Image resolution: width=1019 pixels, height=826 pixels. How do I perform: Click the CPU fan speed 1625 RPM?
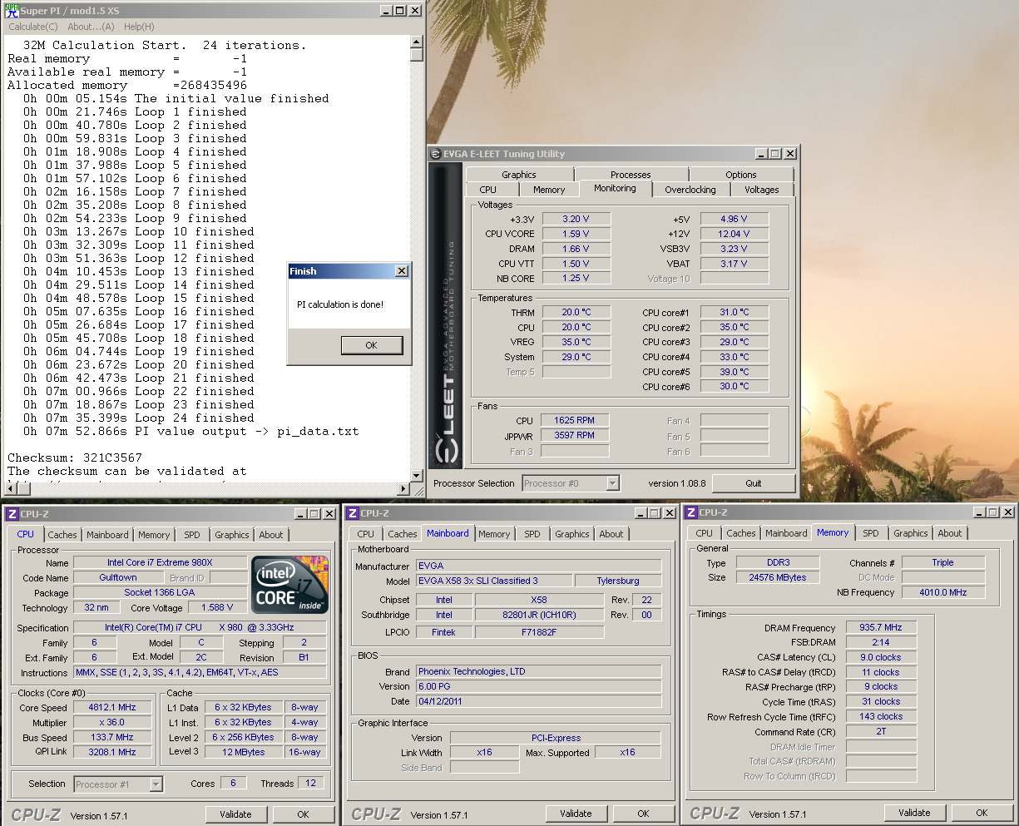coord(575,421)
